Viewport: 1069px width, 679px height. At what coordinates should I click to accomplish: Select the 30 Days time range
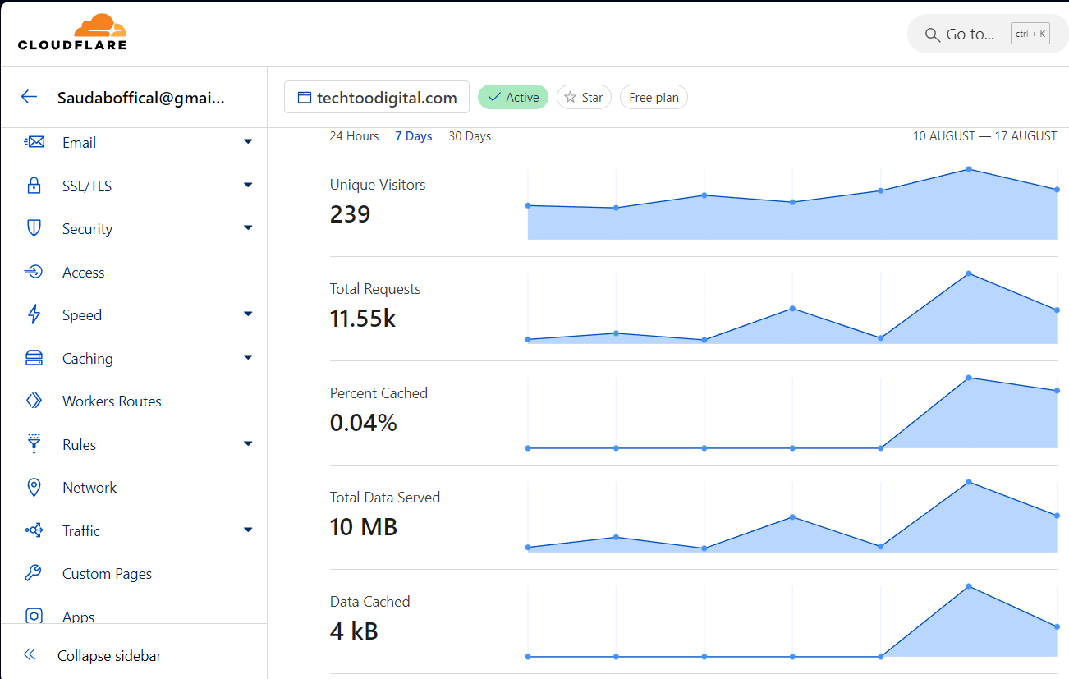pos(470,136)
